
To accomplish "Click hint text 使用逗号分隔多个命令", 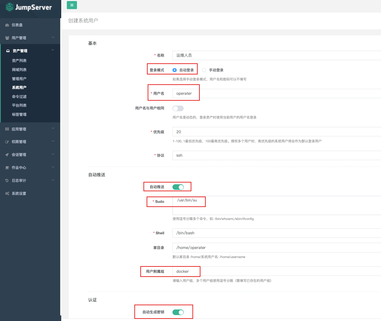I will click(x=213, y=219).
